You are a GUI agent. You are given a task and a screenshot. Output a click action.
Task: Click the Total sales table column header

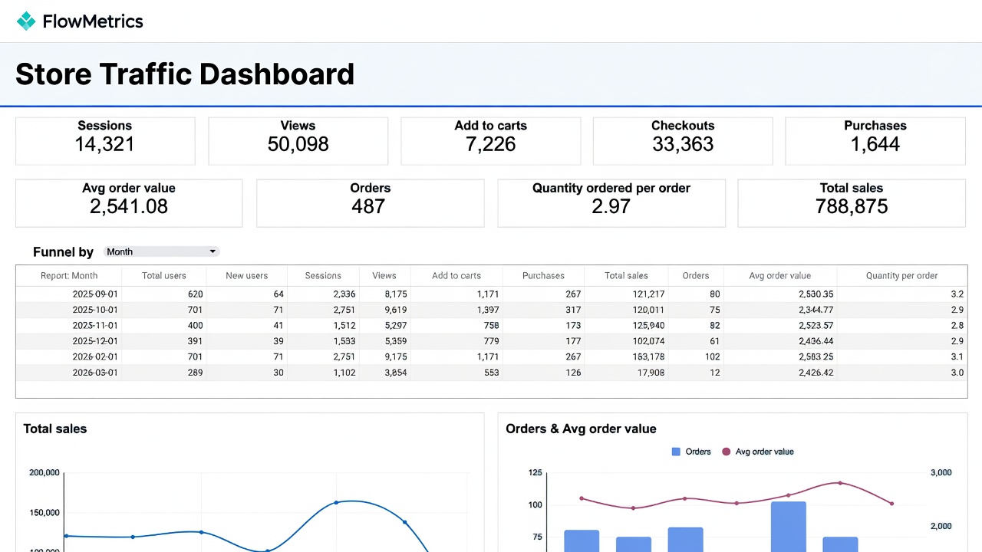[x=626, y=275]
